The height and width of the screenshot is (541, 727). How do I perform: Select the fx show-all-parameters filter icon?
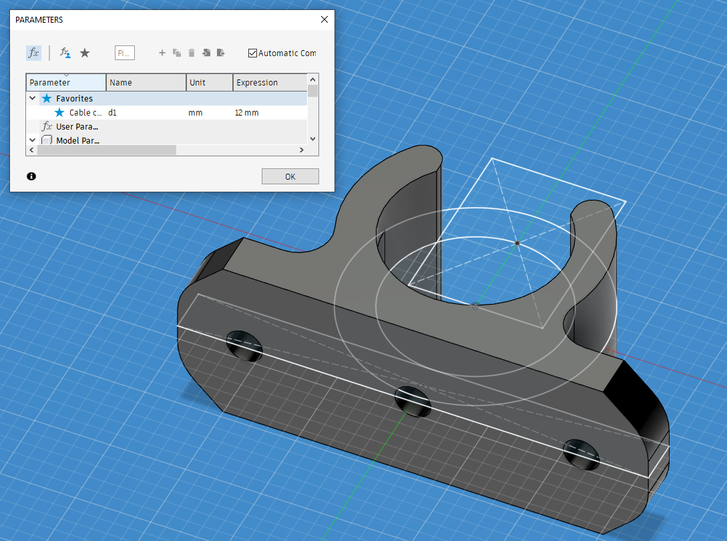click(x=35, y=52)
